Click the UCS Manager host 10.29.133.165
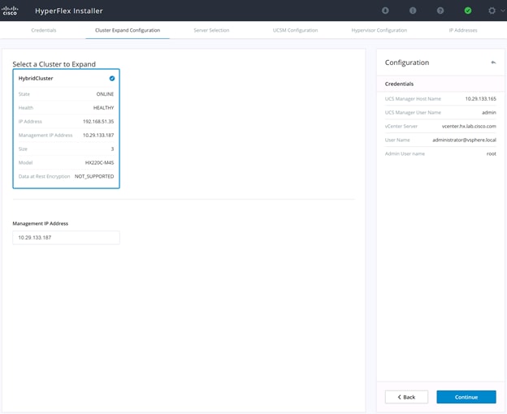The width and height of the screenshot is (507, 414). point(480,99)
